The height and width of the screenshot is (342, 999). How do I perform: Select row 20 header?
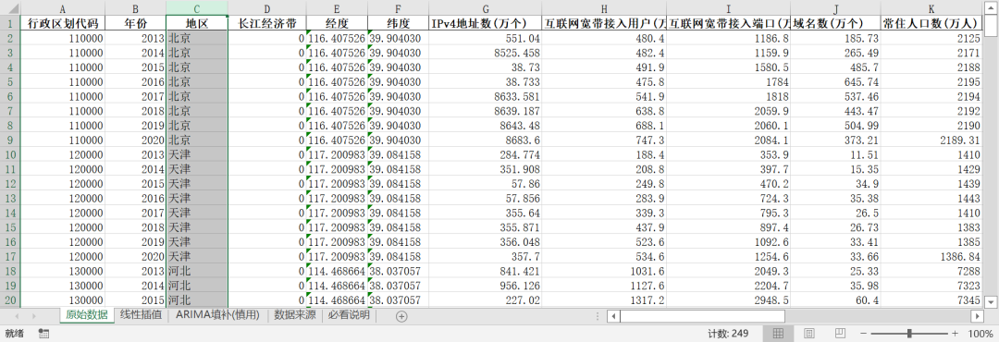click(10, 300)
